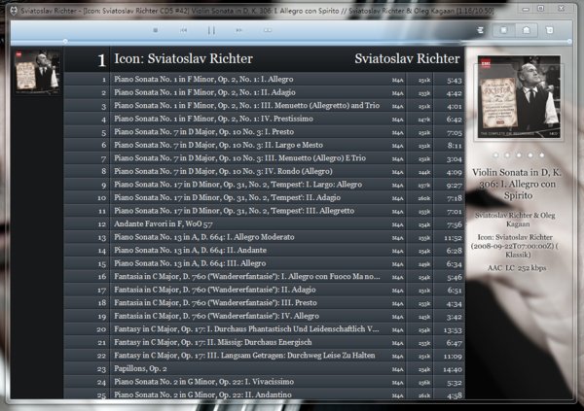This screenshot has width=584, height=411.
Task: Click the album header 'Icon: Sviatoslav Richter'
Action: coord(183,58)
